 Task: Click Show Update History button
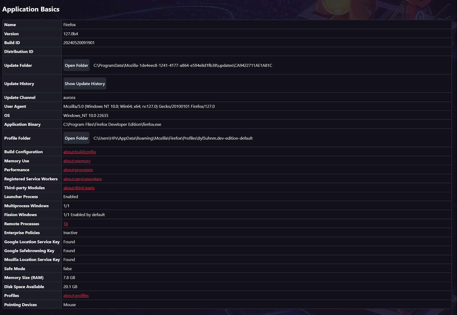85,84
